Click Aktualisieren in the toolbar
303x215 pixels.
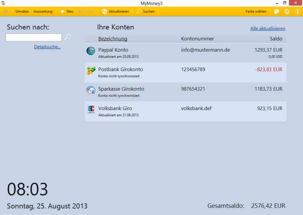tap(115, 11)
